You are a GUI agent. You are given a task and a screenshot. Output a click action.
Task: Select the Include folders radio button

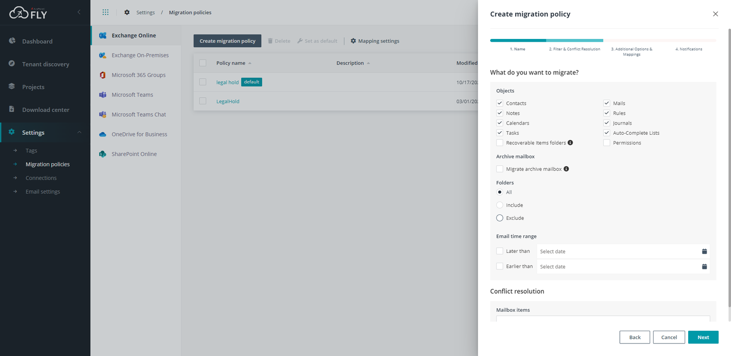[x=499, y=205]
